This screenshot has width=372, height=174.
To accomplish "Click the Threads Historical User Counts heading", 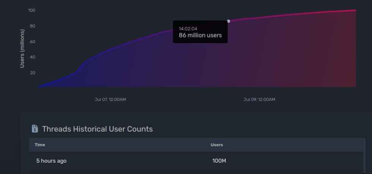I will 98,129.
